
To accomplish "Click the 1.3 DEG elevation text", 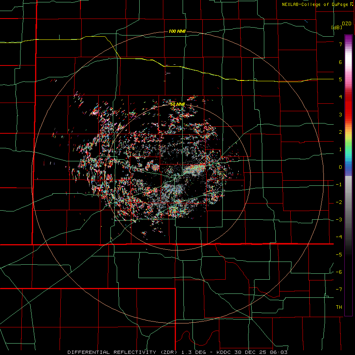I will coord(194,352).
